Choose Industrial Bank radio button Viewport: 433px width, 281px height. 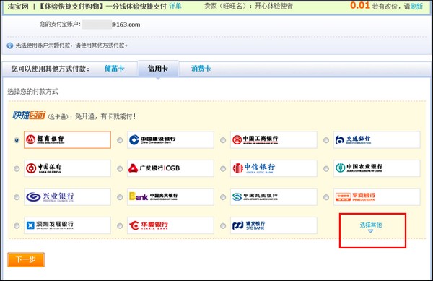[x=17, y=197]
